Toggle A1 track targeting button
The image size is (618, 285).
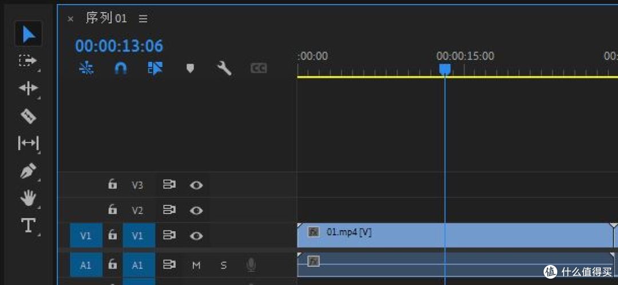click(x=138, y=266)
